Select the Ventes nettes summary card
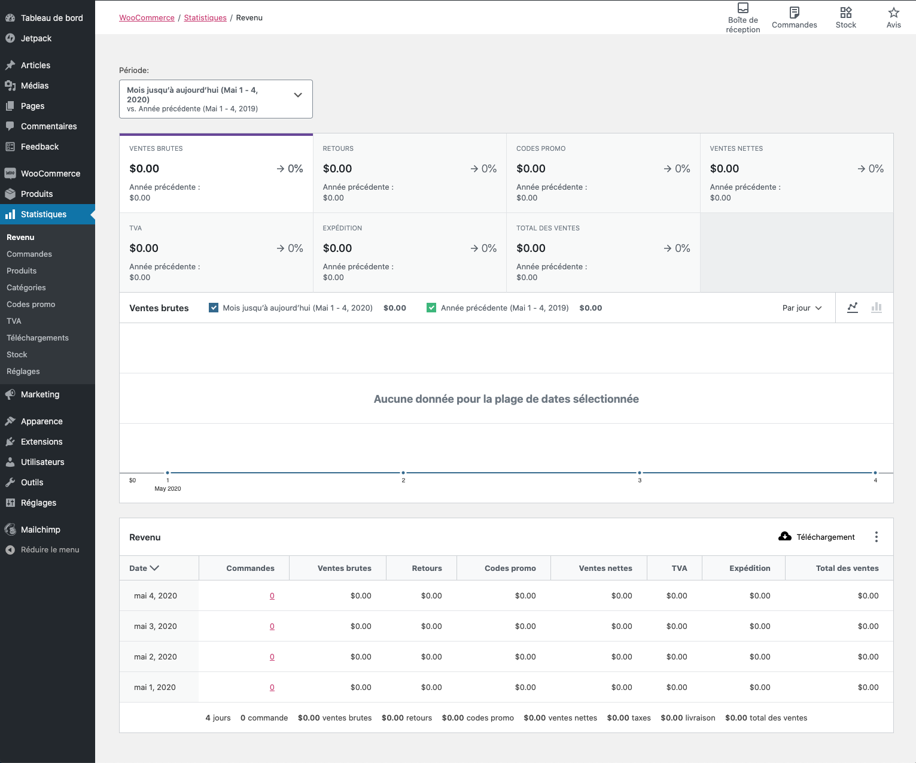 (x=797, y=173)
